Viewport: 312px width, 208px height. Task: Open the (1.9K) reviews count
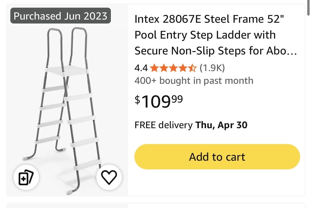pos(212,68)
